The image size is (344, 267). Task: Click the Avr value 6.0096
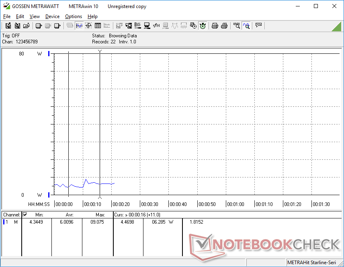(x=67, y=222)
